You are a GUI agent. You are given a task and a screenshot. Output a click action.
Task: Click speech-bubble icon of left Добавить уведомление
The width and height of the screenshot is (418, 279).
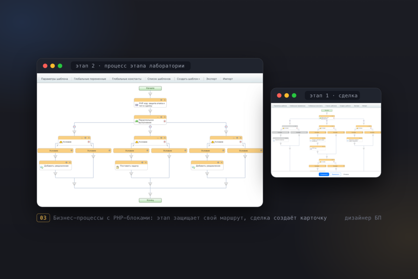pyautogui.click(x=42, y=167)
